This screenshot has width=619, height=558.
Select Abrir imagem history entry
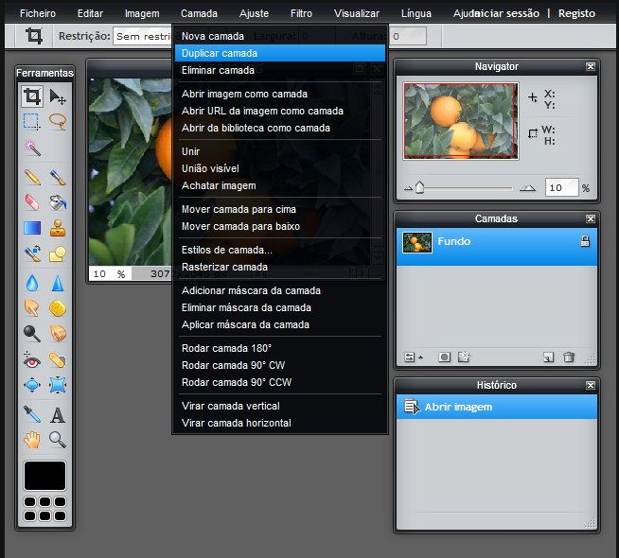(x=497, y=407)
